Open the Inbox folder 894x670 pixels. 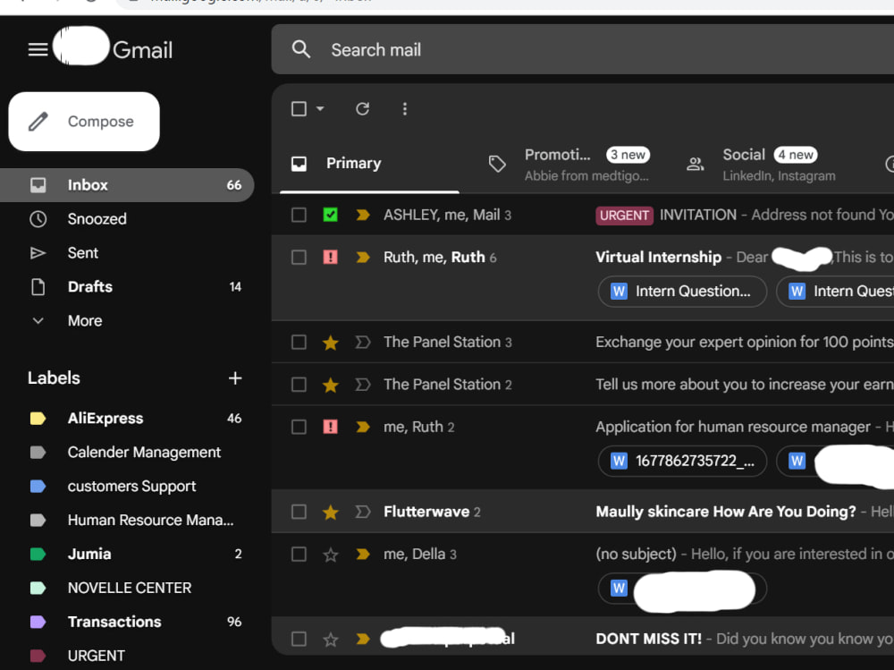click(127, 185)
